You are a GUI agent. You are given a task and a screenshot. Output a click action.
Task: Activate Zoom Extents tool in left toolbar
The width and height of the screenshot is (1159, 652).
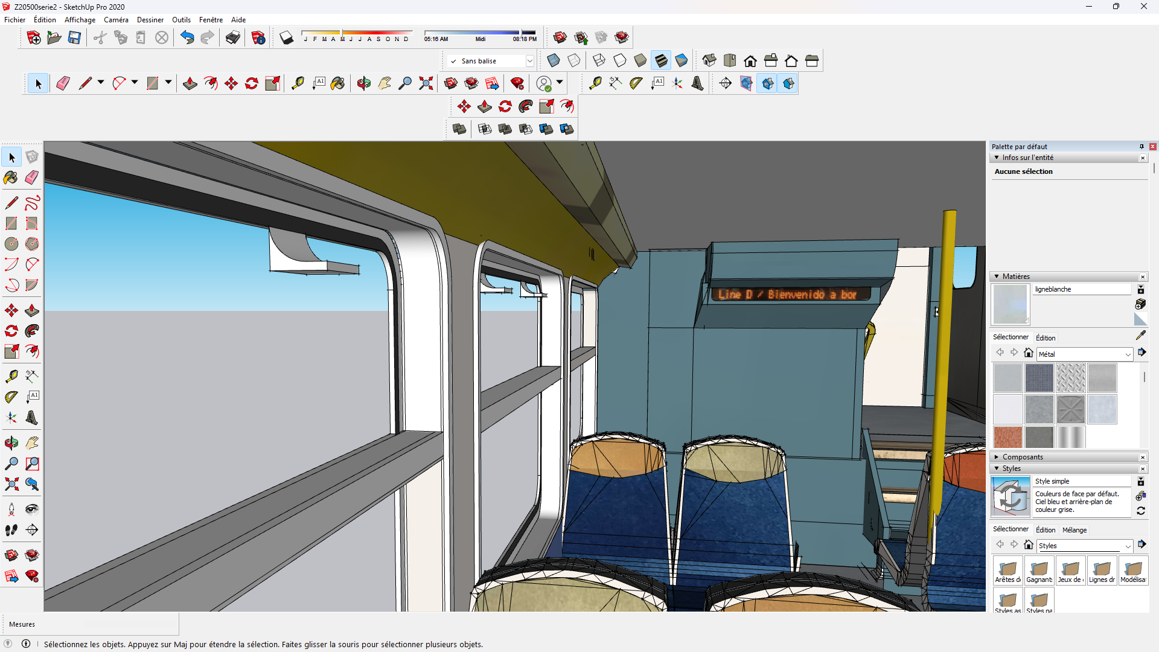pyautogui.click(x=10, y=484)
